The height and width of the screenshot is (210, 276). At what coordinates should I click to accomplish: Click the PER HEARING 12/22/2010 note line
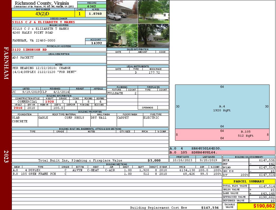41,68
